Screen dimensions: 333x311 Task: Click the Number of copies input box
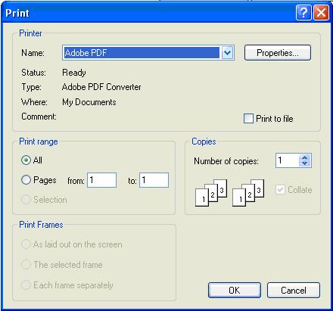288,160
